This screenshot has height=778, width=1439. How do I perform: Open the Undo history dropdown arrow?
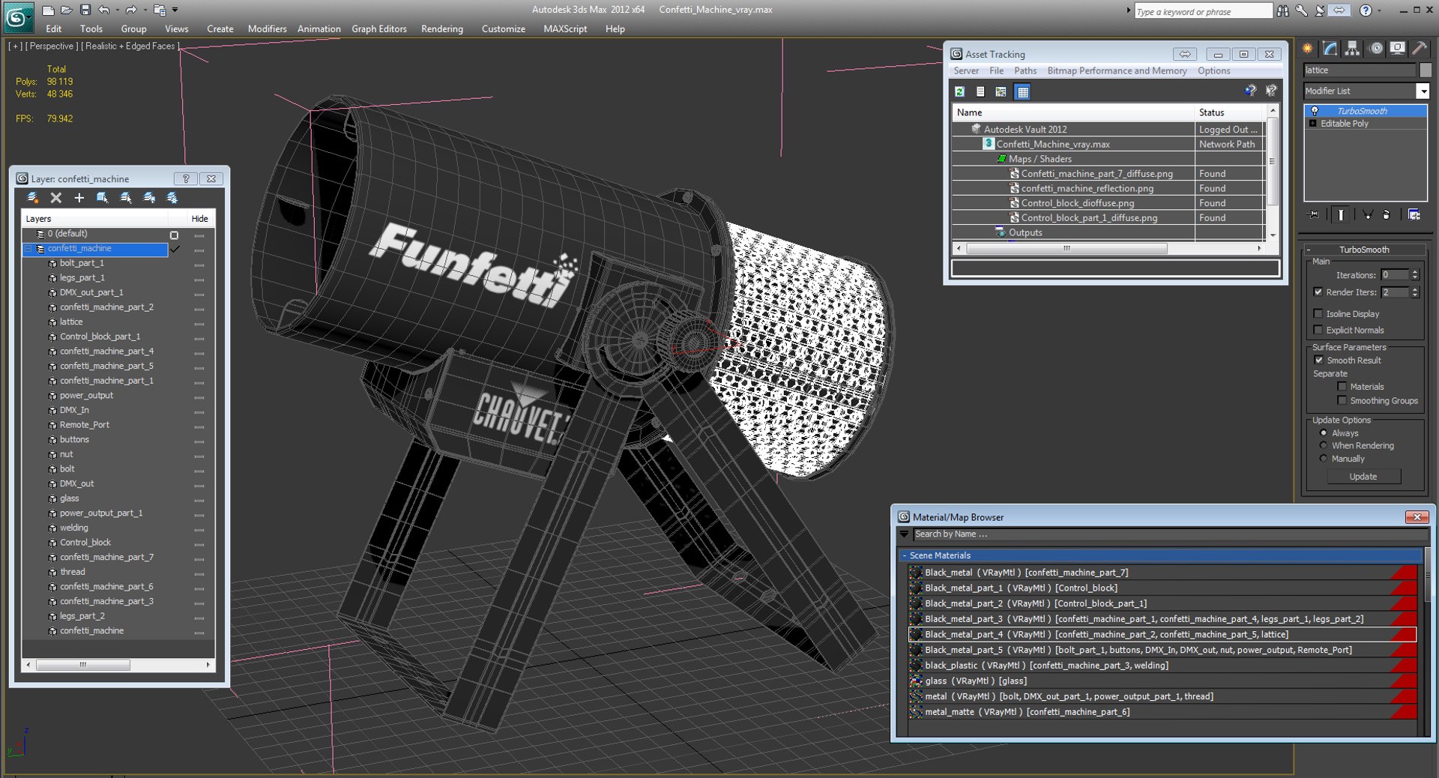click(x=117, y=10)
